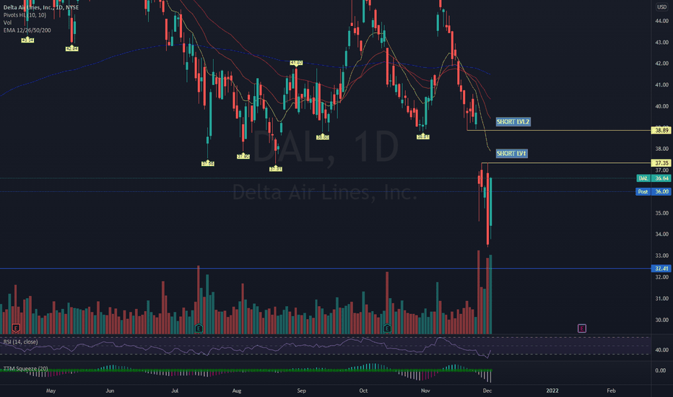Click the green earnings E marker in mid-October

pos(387,328)
